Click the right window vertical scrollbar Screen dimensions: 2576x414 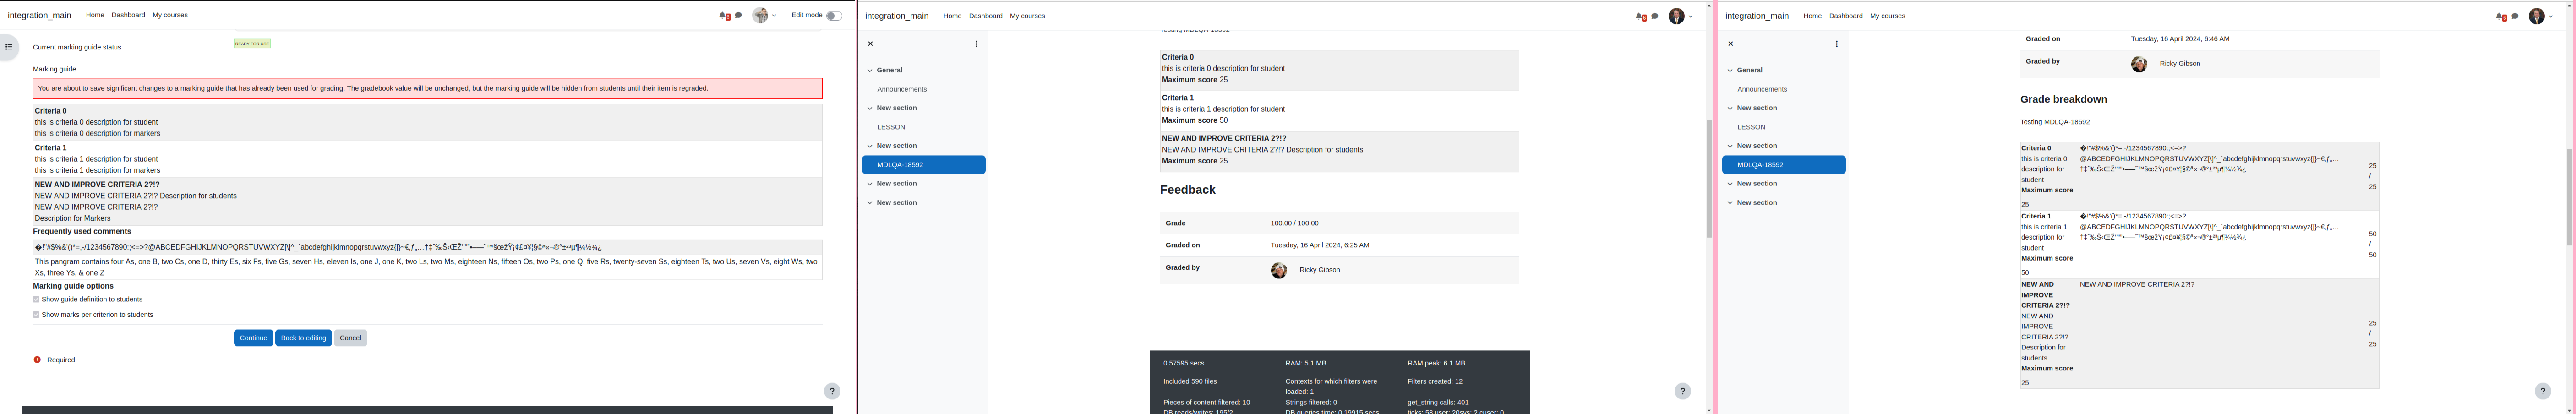point(2569,197)
